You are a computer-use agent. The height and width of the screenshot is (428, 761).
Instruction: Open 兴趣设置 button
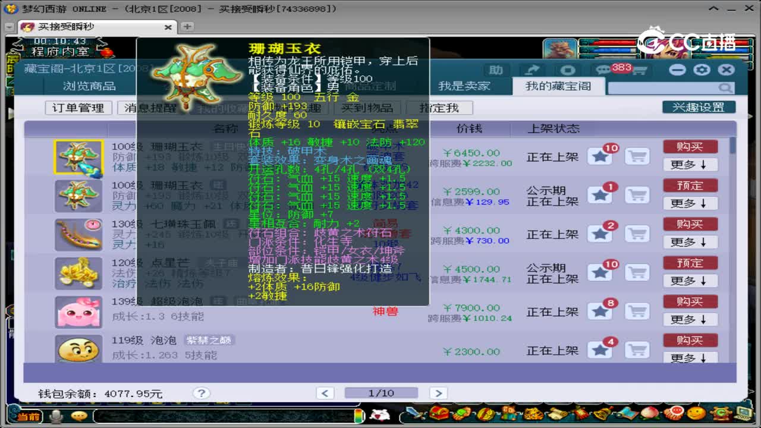(x=699, y=107)
